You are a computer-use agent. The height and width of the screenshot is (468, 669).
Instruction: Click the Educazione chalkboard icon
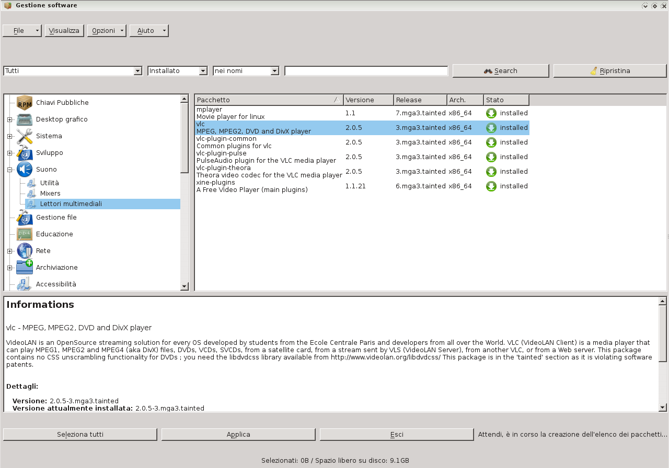coord(24,234)
